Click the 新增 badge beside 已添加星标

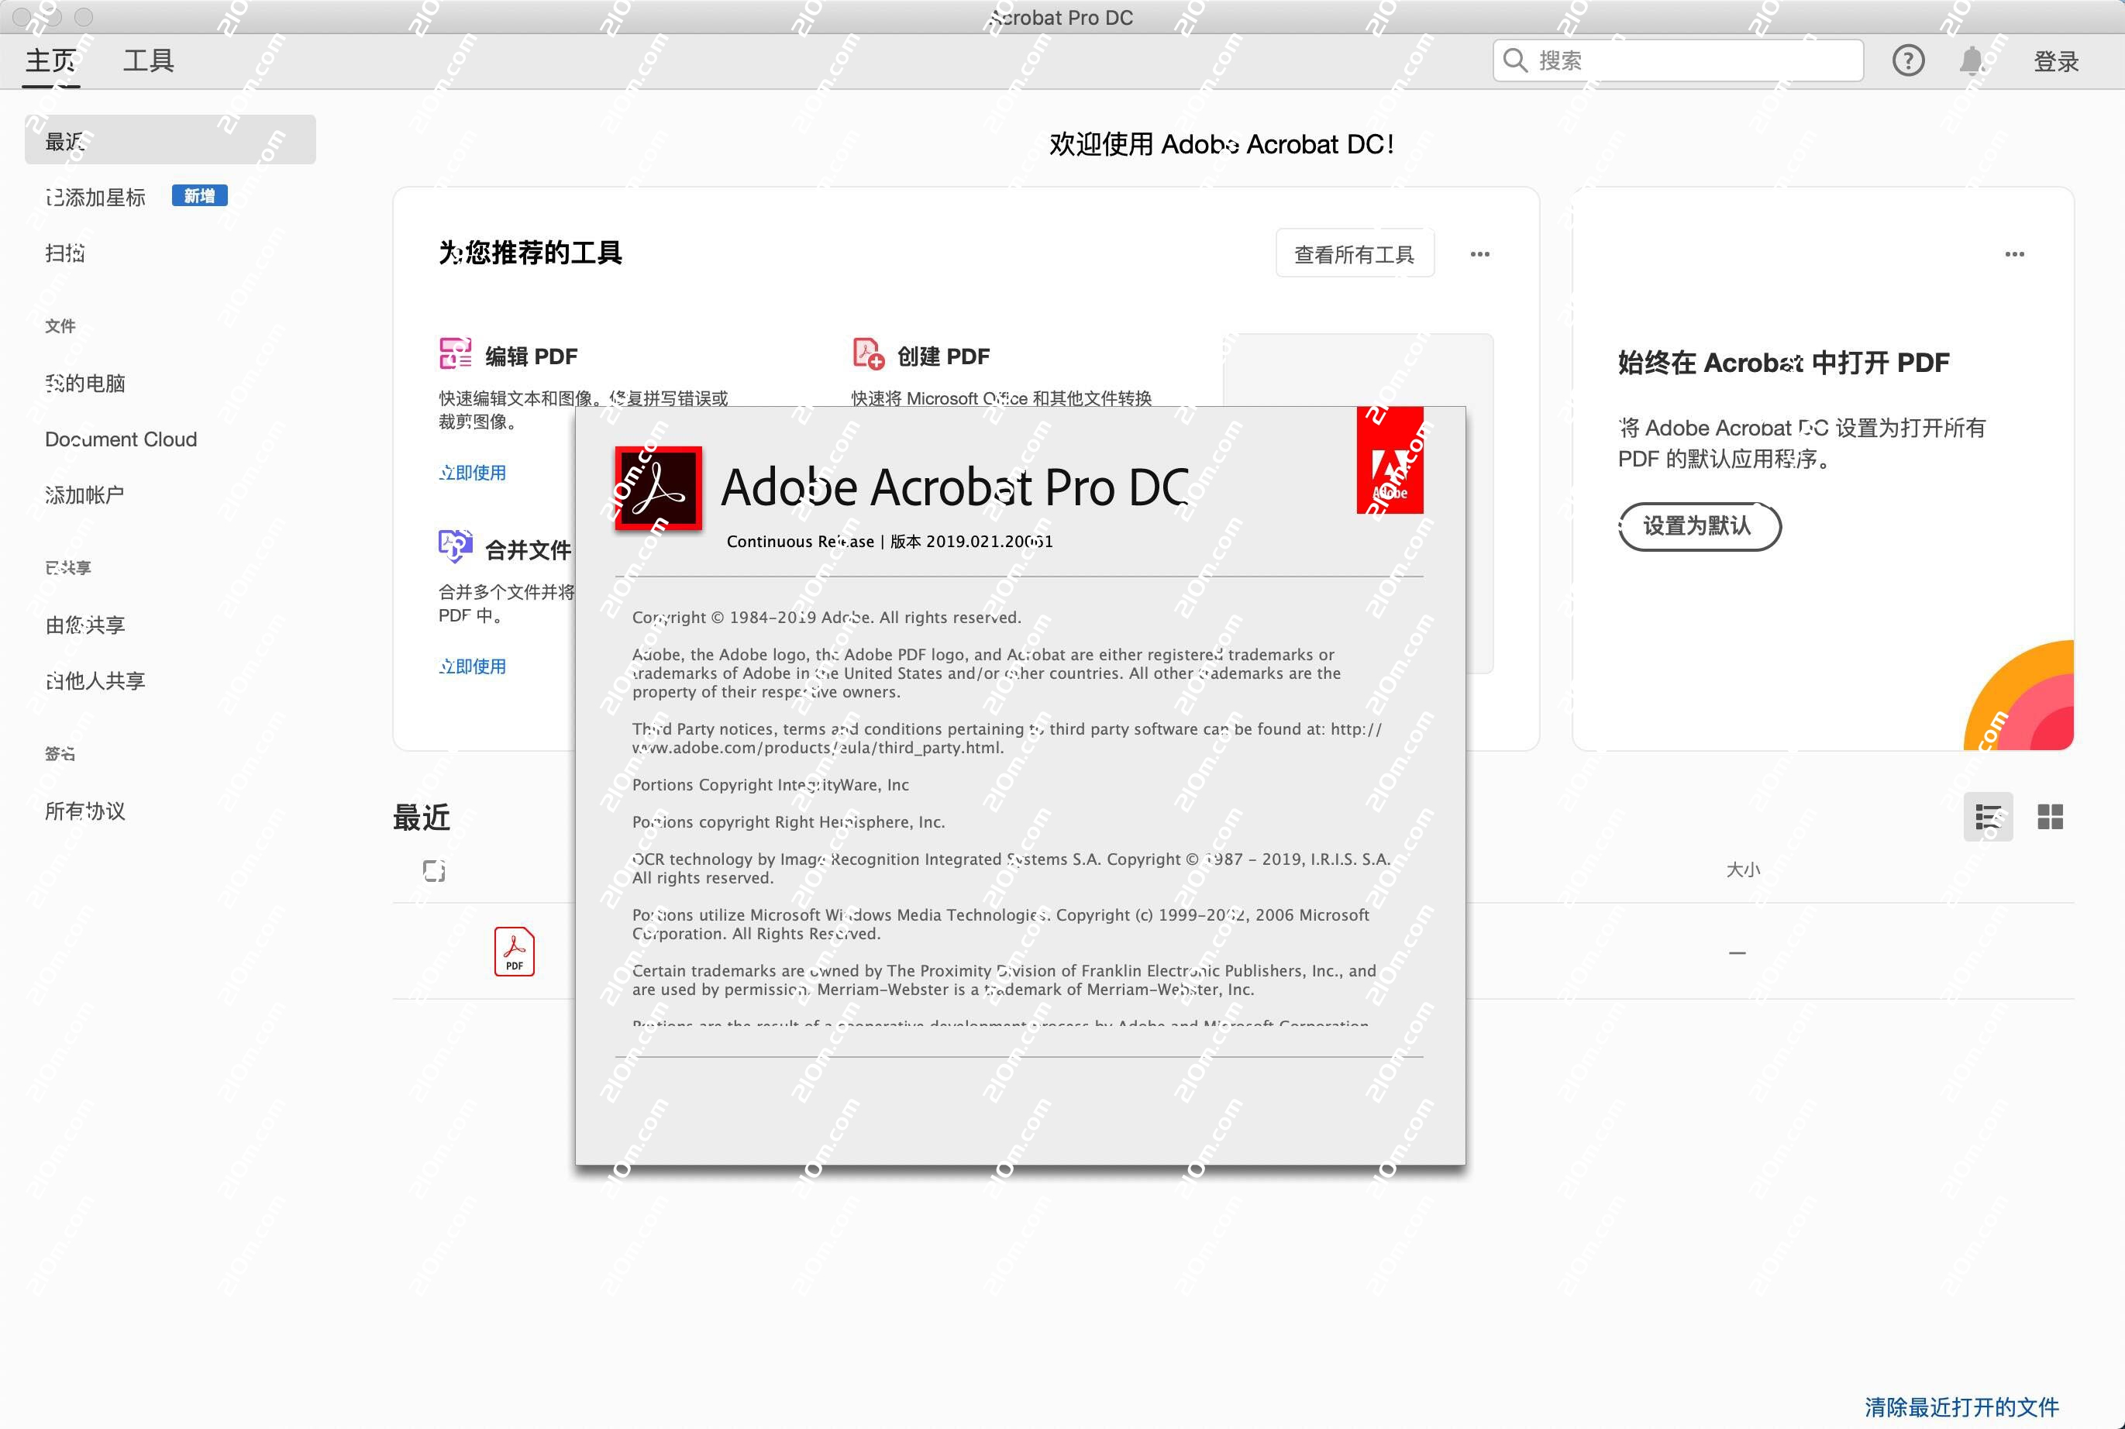(200, 196)
